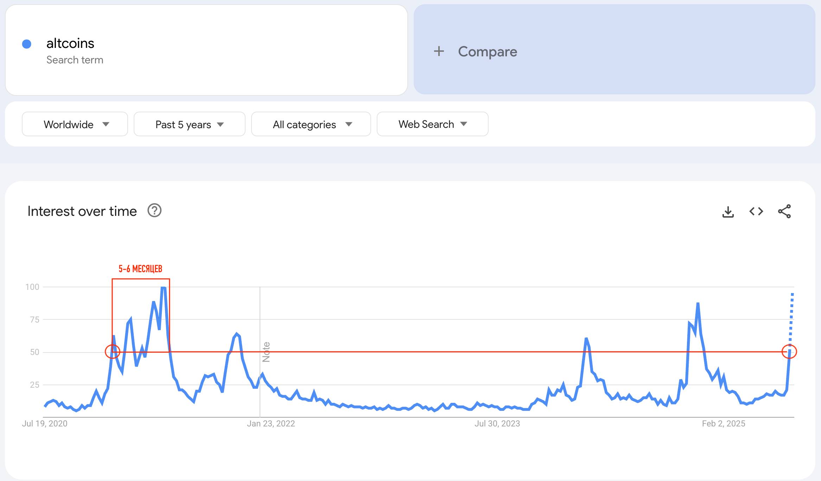Open the Web Search type dropdown
821x481 pixels.
[432, 124]
